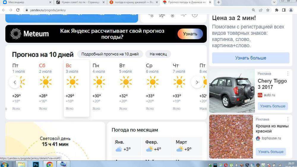Image resolution: width=297 pixels, height=167 pixels.
Task: Open the Пн 4 июля forecast card
Action: pyautogui.click(x=103, y=88)
